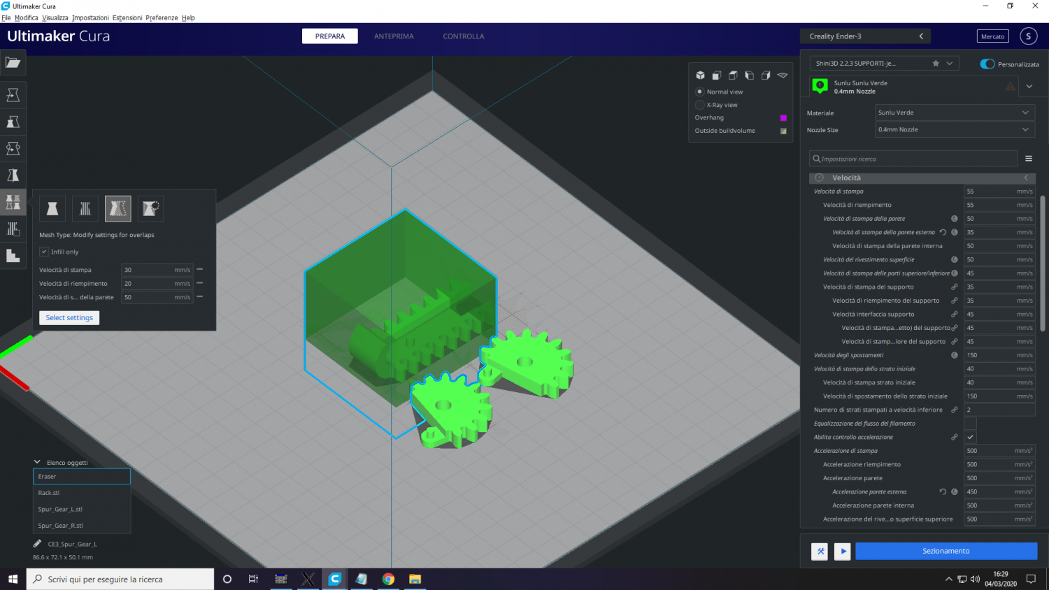The image size is (1049, 590).
Task: Open the Materiale dropdown showing Sunlu Verde
Action: (x=955, y=113)
